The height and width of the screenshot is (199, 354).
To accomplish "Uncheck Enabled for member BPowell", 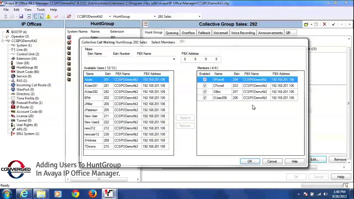I will tap(205, 80).
